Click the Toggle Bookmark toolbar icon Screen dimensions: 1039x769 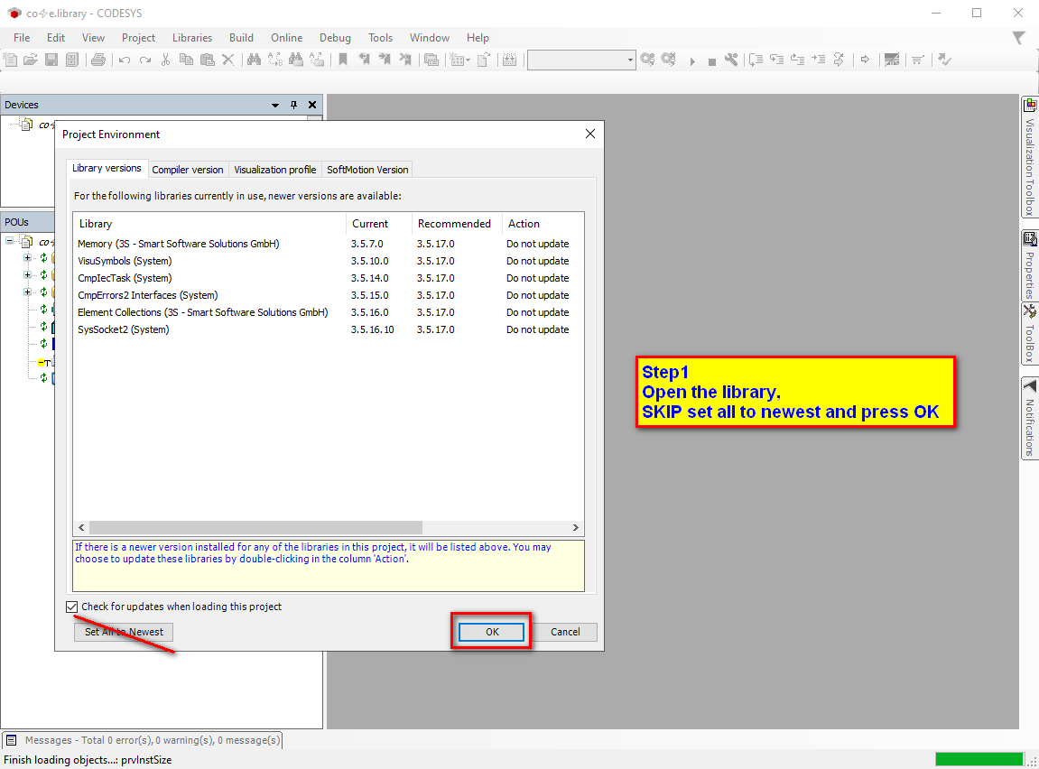343,60
